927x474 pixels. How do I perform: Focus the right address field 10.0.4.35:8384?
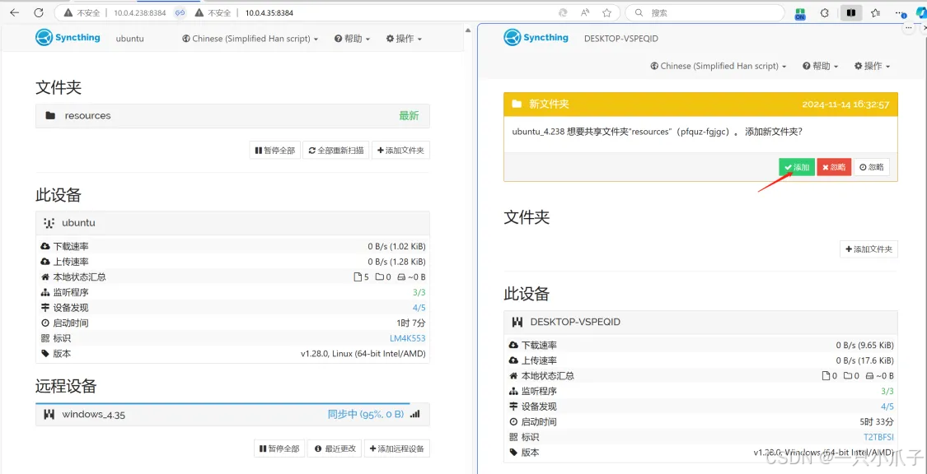269,12
